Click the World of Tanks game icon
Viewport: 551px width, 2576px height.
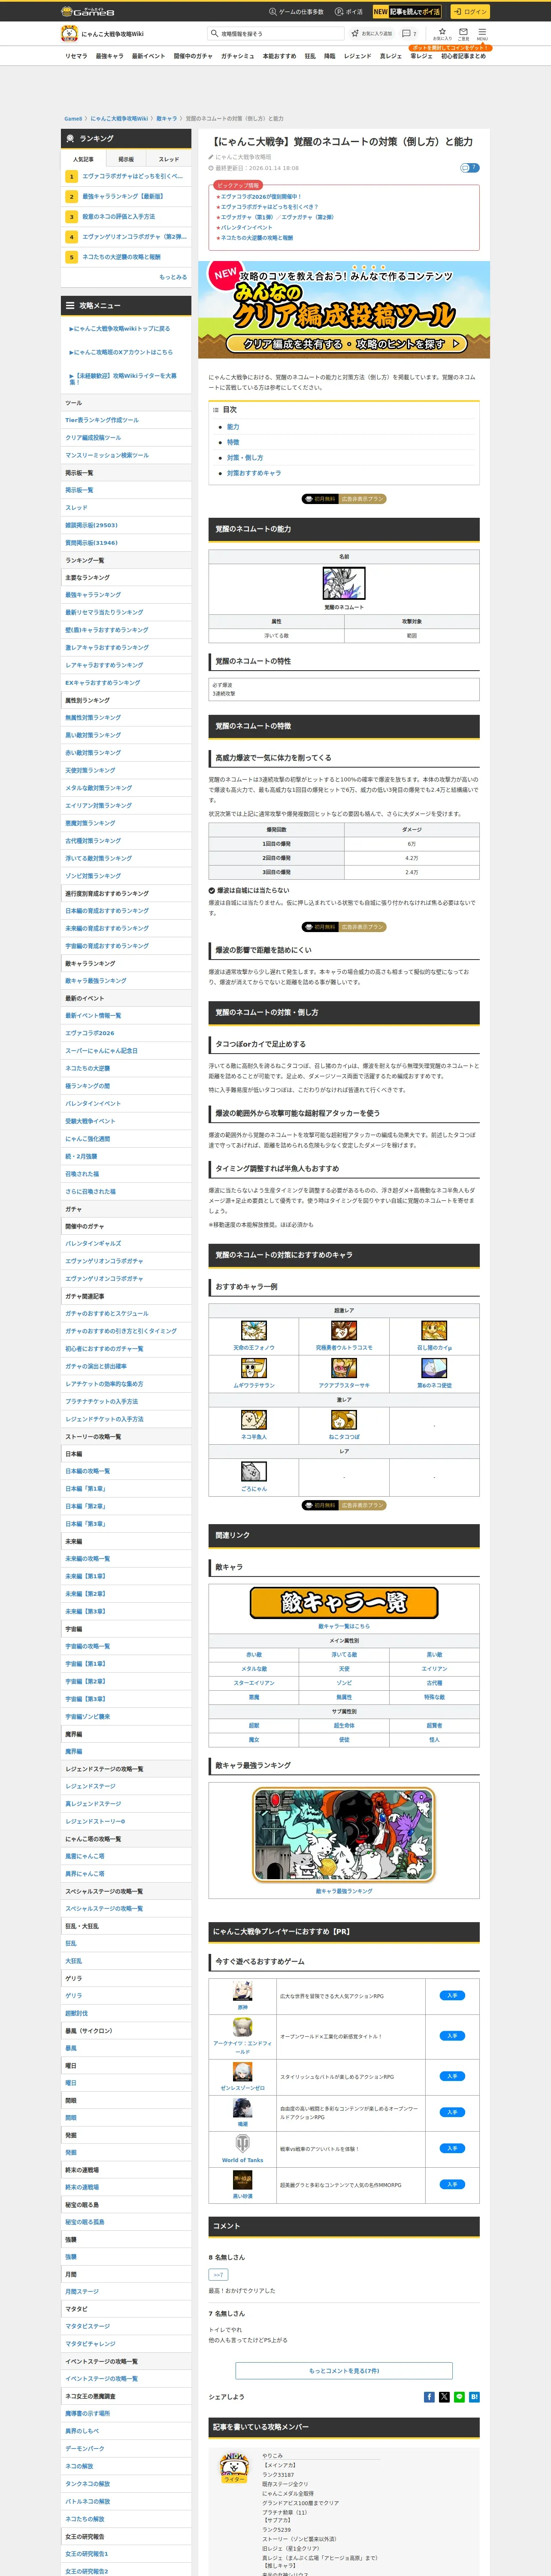click(242, 2144)
